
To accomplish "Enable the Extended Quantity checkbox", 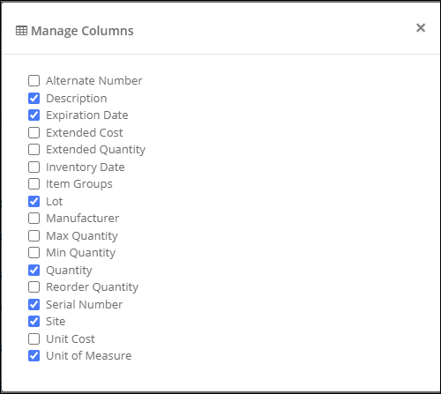I will (x=34, y=149).
